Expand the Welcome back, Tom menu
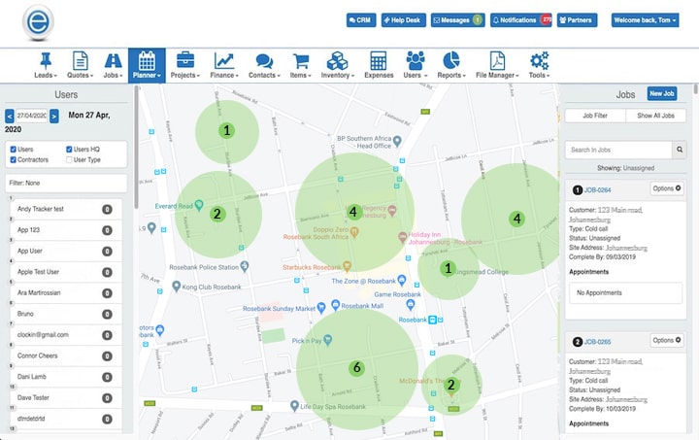 [x=645, y=19]
